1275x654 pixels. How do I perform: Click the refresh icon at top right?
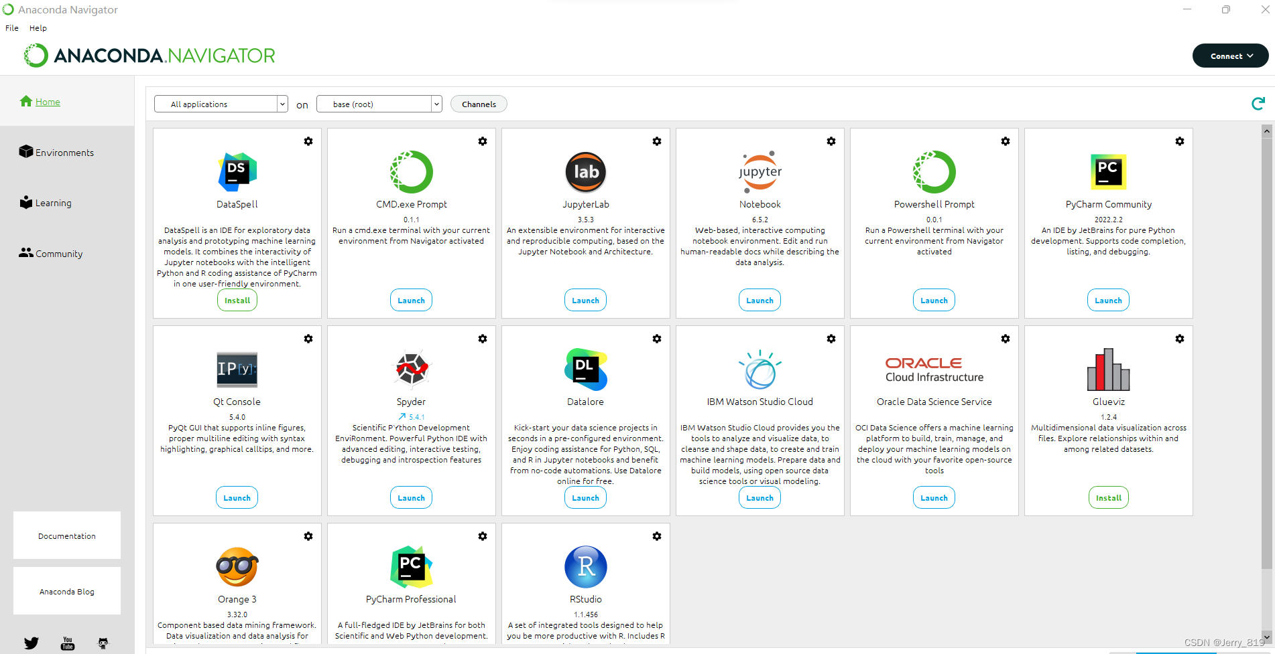click(x=1258, y=104)
